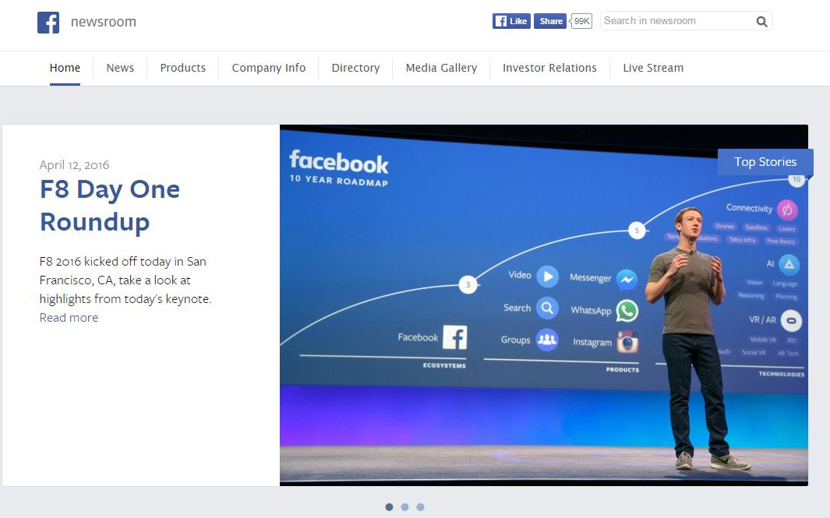Open the F8 Day One Roundup headline
Viewport: 830px width, 518px height.
110,206
